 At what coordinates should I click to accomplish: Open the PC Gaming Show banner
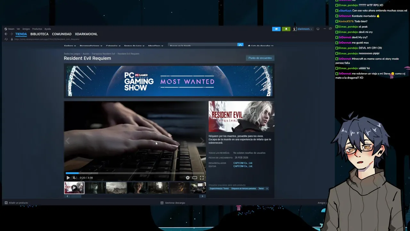pyautogui.click(x=169, y=81)
